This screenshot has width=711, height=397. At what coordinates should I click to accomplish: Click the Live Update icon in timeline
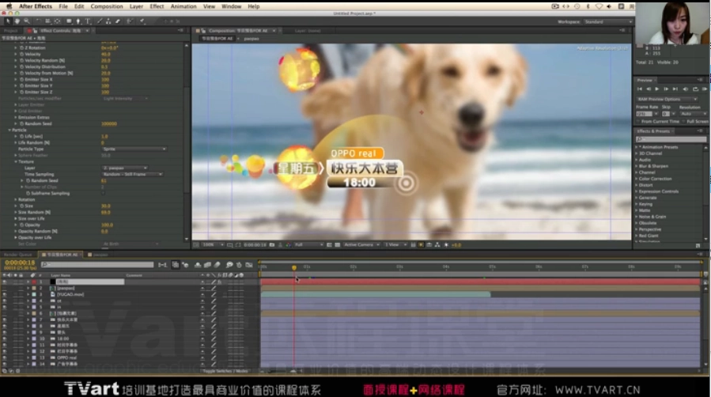(175, 265)
